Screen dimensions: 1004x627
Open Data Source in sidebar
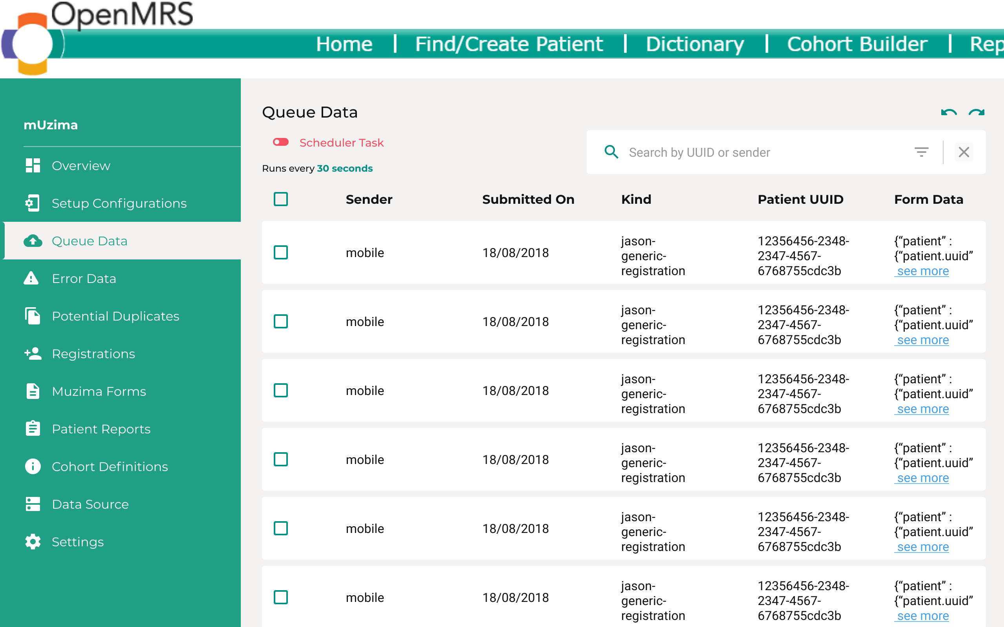90,504
